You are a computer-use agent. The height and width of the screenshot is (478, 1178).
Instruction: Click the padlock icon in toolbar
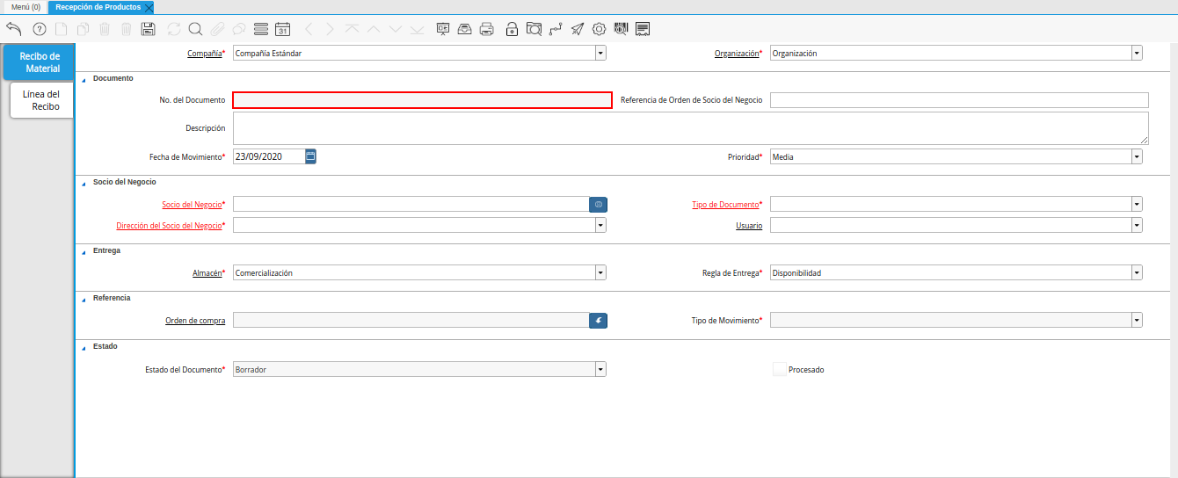(512, 29)
